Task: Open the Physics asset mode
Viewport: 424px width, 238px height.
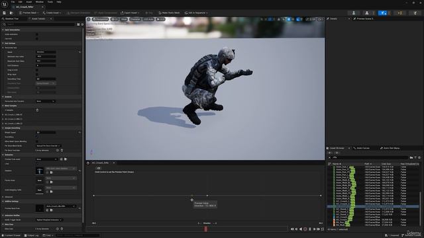Action: point(415,13)
